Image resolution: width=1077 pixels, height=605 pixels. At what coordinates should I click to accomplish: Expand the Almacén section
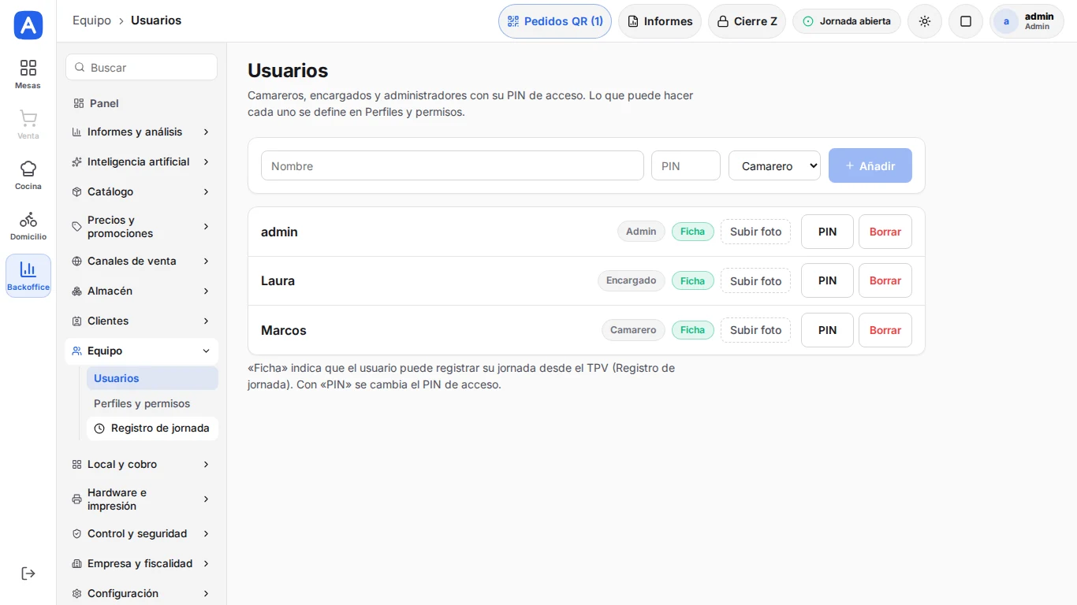[141, 291]
